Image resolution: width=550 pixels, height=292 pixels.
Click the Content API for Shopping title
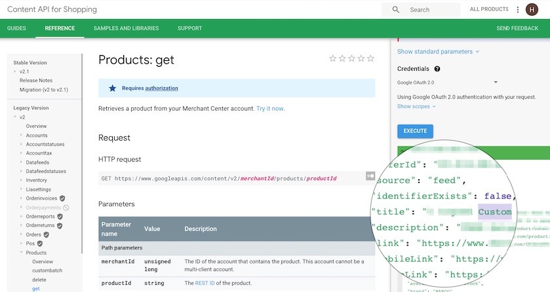point(52,9)
